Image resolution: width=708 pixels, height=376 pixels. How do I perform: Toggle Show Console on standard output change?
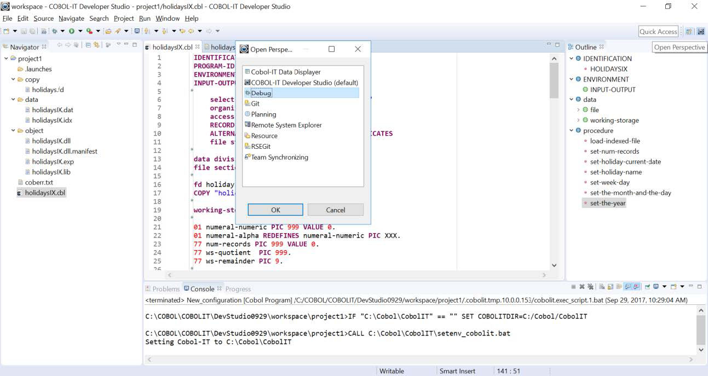pyautogui.click(x=629, y=287)
